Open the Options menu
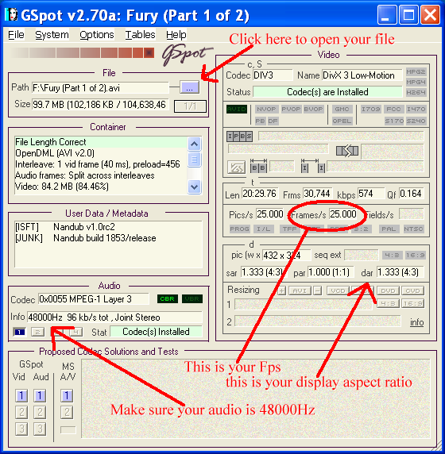 97,35
